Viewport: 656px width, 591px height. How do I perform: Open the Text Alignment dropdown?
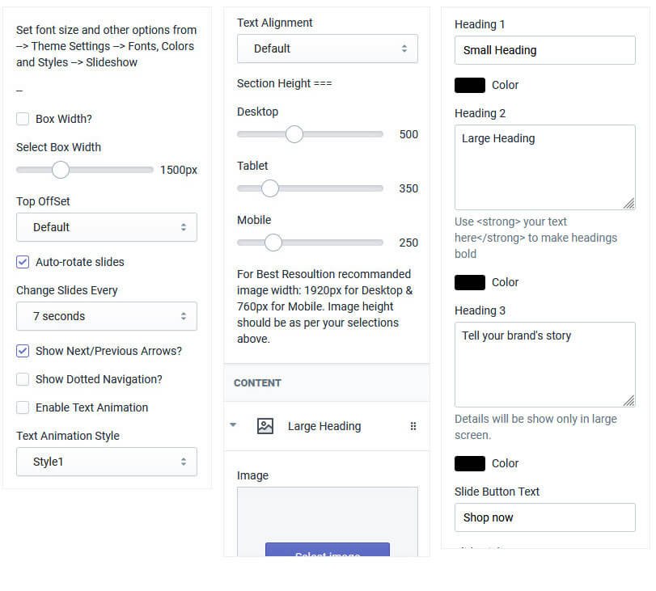click(328, 49)
